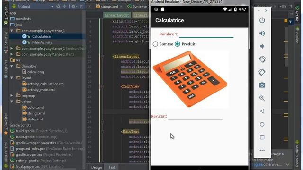
Task: Click the emulator power button icon
Action: pos(262,20)
